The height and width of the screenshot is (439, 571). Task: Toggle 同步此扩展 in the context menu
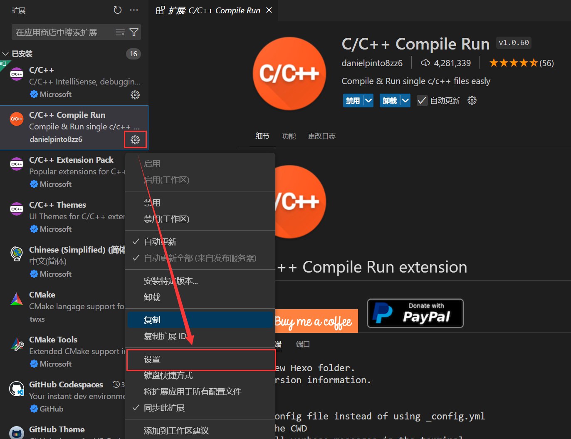pos(200,408)
